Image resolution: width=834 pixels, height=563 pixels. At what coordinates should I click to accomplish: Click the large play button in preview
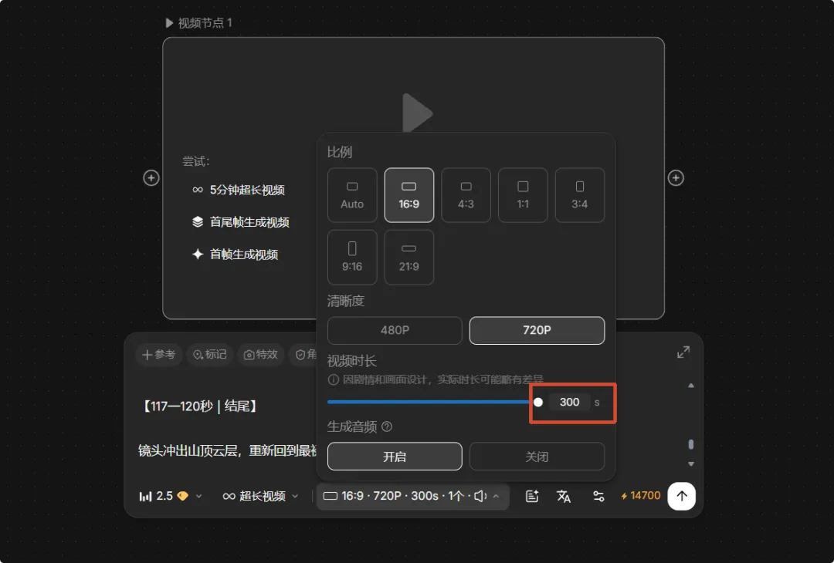pos(417,113)
